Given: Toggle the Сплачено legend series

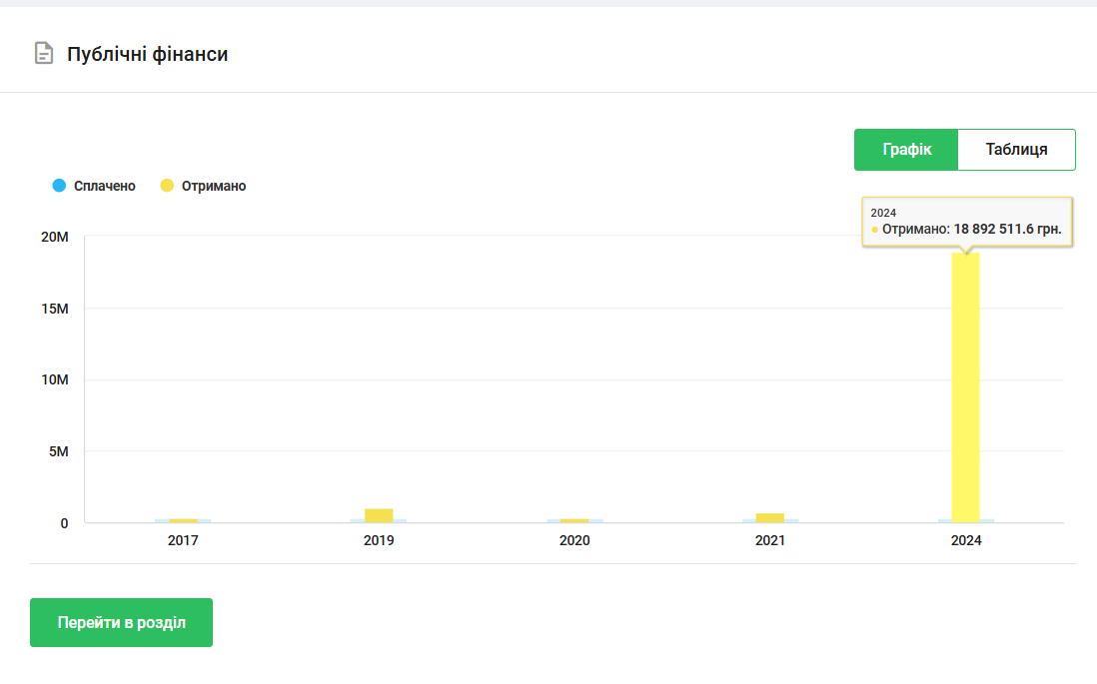Looking at the screenshot, I should point(94,186).
